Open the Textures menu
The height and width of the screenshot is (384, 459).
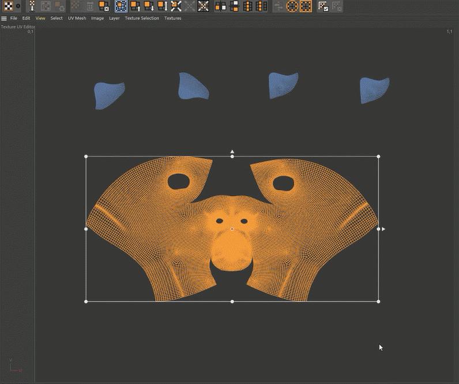tap(173, 18)
